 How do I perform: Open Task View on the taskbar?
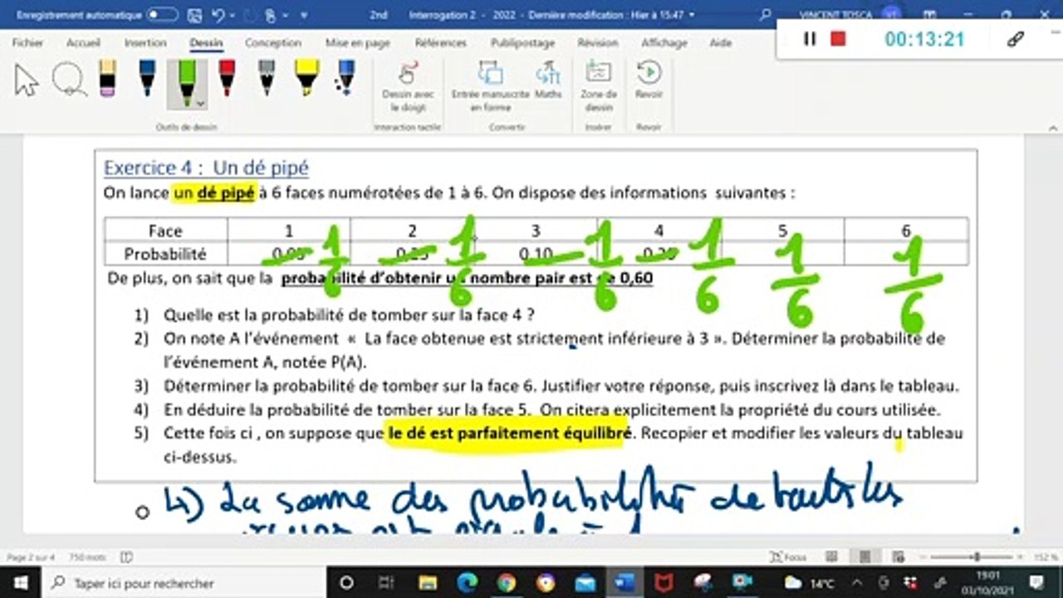386,583
